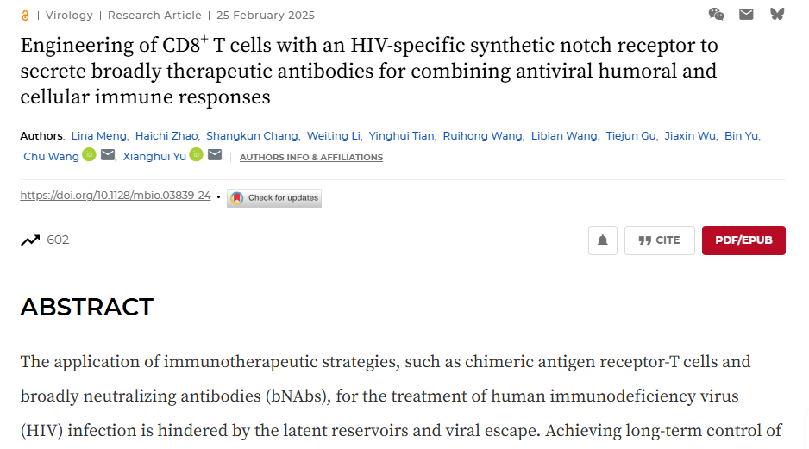This screenshot has height=449, width=809.
Task: Click the CITE button
Action: click(660, 240)
